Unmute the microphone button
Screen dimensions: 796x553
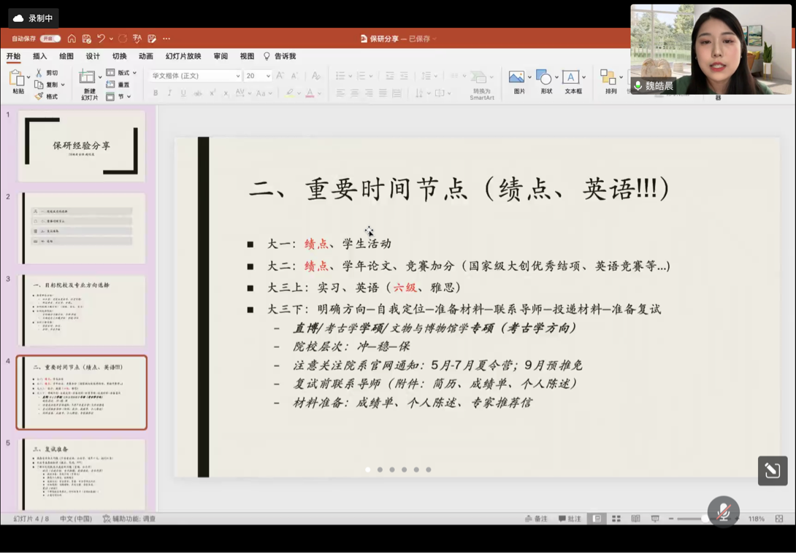723,511
